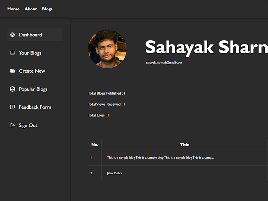This screenshot has width=268, height=201.
Task: Click the sahayaksharma6@gmail.com email text
Action: [x=164, y=63]
